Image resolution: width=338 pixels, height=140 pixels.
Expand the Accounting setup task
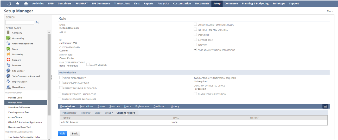18,38
